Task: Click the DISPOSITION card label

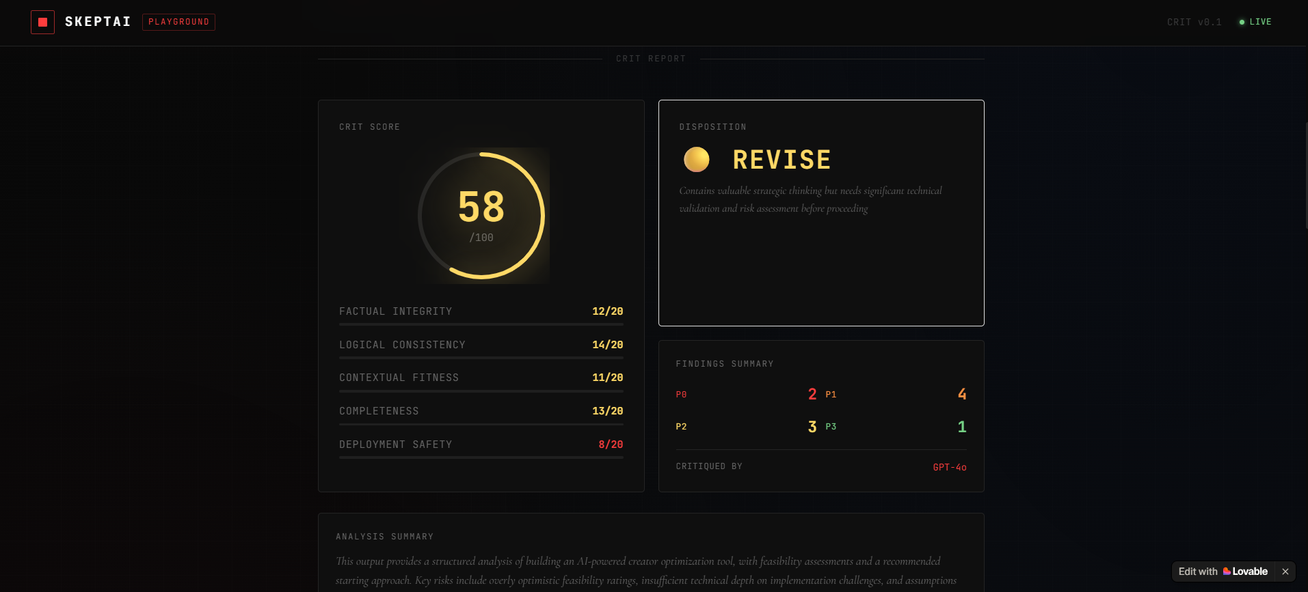Action: 712,127
